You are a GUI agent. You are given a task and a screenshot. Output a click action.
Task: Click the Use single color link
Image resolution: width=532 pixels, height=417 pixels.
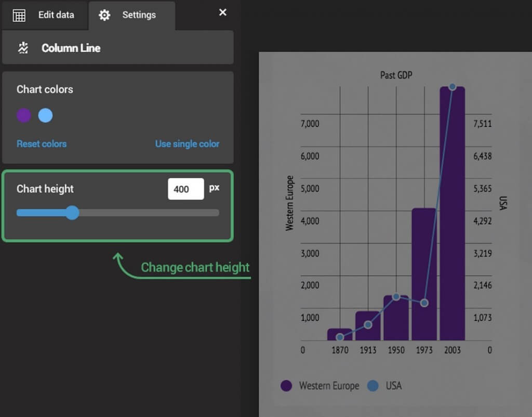tap(187, 144)
